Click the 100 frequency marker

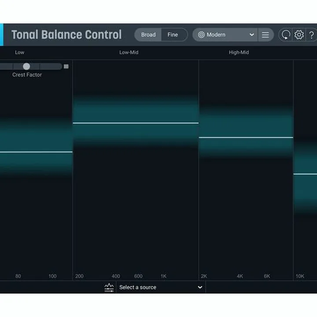52,276
